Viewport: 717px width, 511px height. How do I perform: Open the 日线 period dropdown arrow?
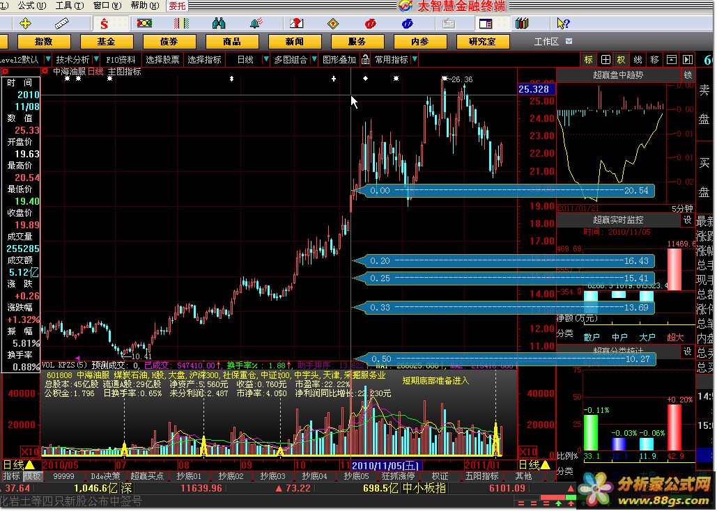tap(266, 59)
